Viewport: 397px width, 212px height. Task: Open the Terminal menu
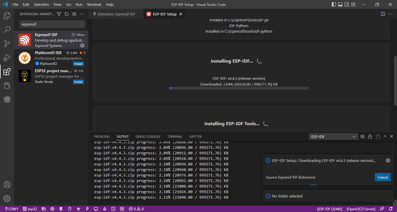pos(94,5)
